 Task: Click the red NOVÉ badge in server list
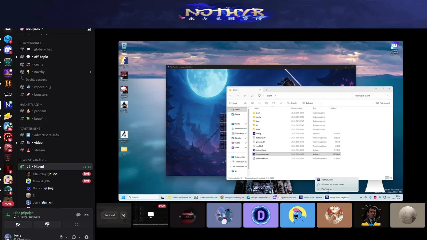coord(8,204)
